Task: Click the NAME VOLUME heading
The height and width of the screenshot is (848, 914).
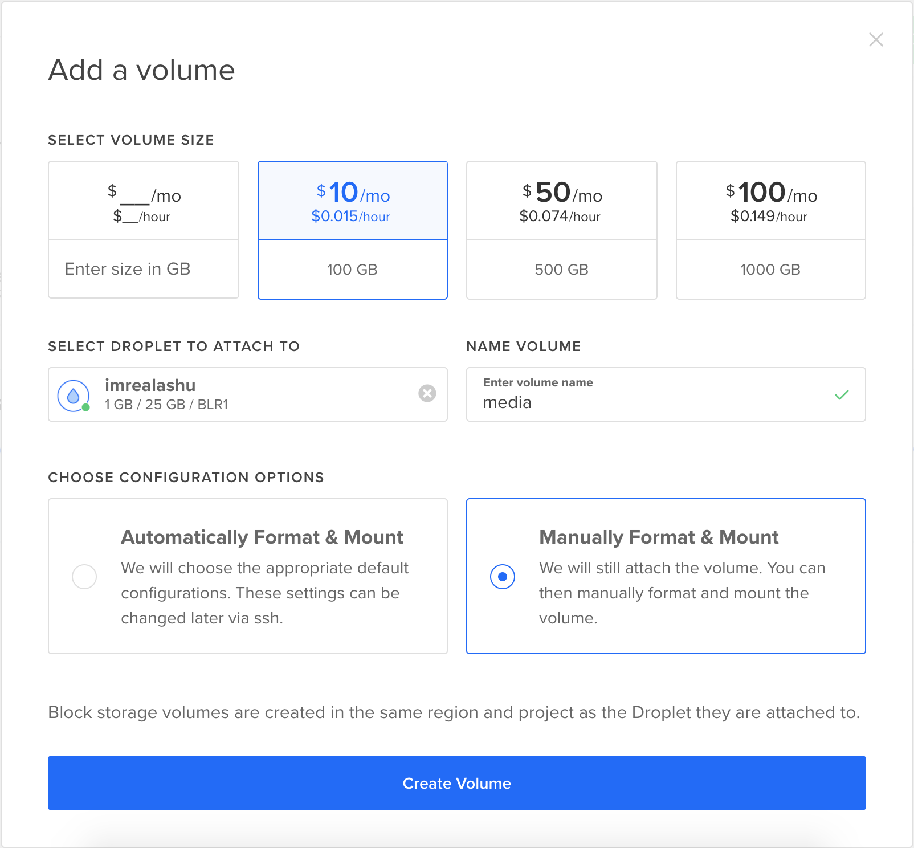Action: pyautogui.click(x=524, y=346)
